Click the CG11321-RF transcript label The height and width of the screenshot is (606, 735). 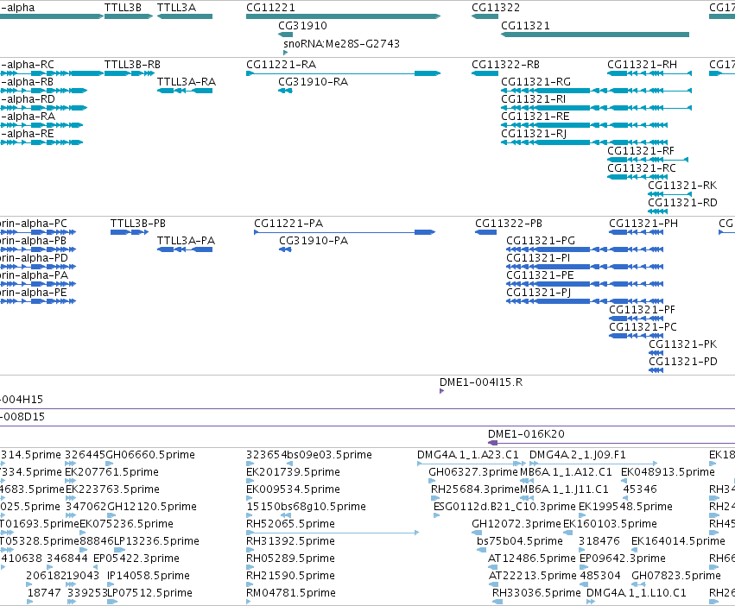click(x=641, y=151)
